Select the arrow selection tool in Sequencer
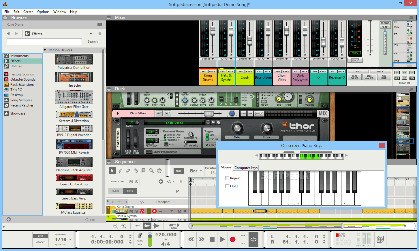 coord(112,171)
